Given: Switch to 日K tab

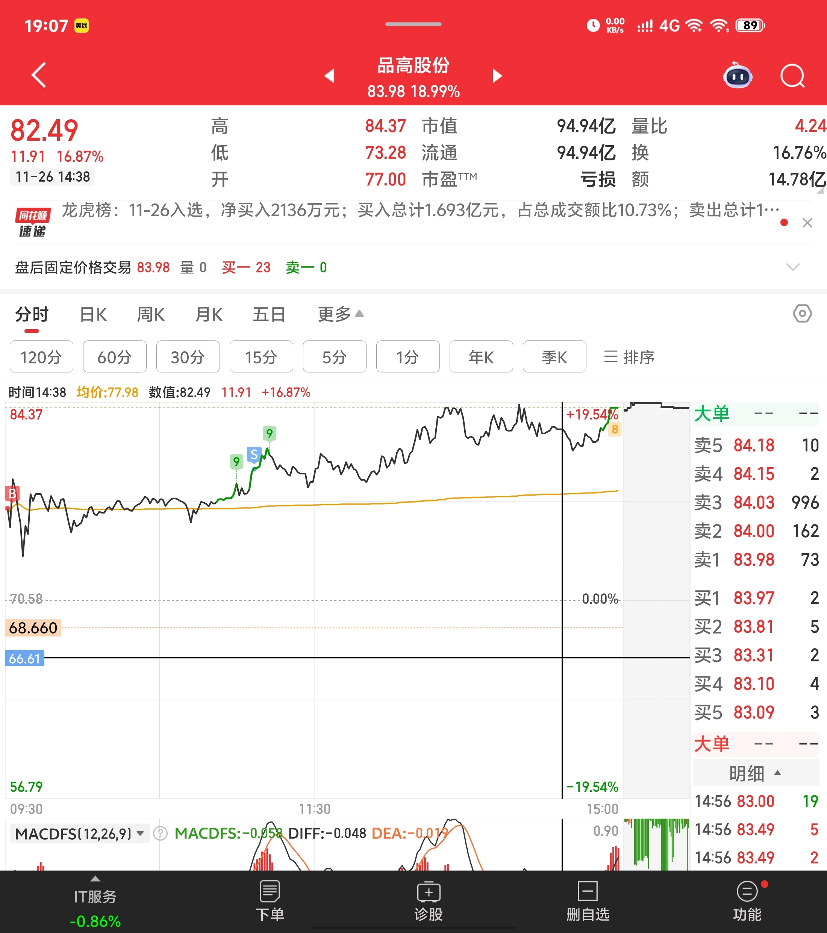Looking at the screenshot, I should 93,314.
